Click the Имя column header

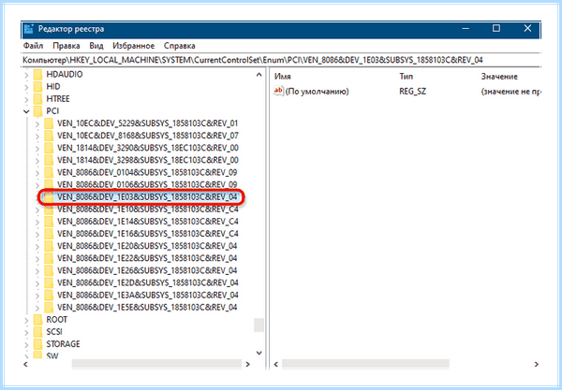(283, 76)
